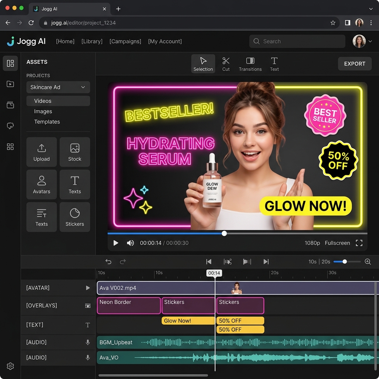Click the 00:14 playhead marker

click(x=214, y=273)
